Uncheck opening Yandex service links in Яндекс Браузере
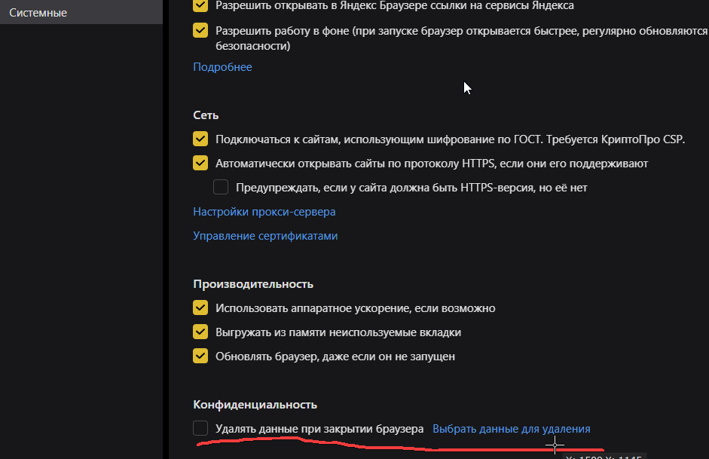This screenshot has height=459, width=709. coord(200,5)
